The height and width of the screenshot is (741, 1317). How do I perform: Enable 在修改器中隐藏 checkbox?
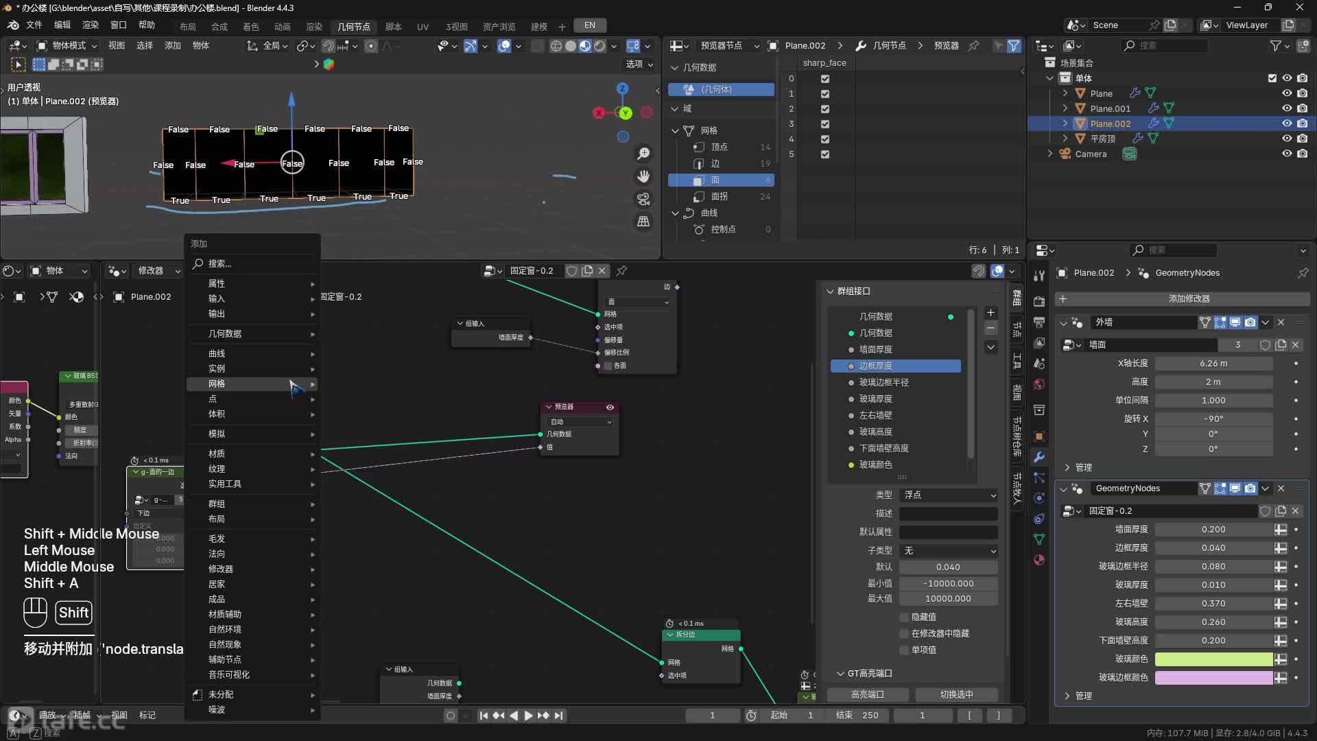[904, 634]
